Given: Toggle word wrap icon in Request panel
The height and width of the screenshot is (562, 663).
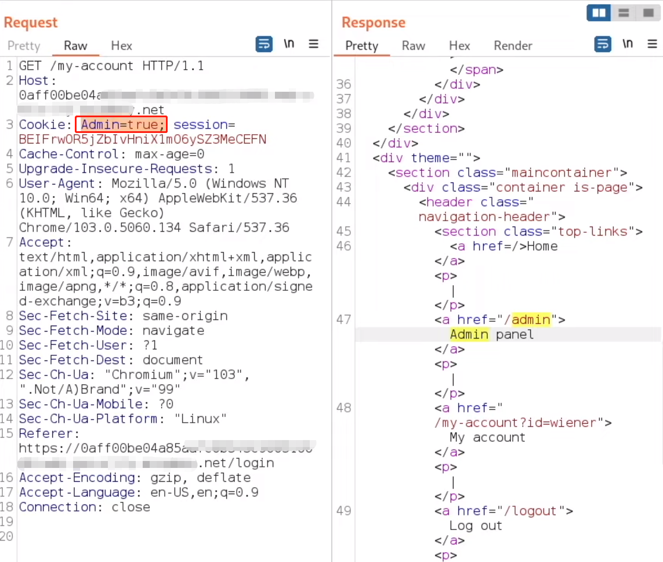Looking at the screenshot, I should point(264,44).
